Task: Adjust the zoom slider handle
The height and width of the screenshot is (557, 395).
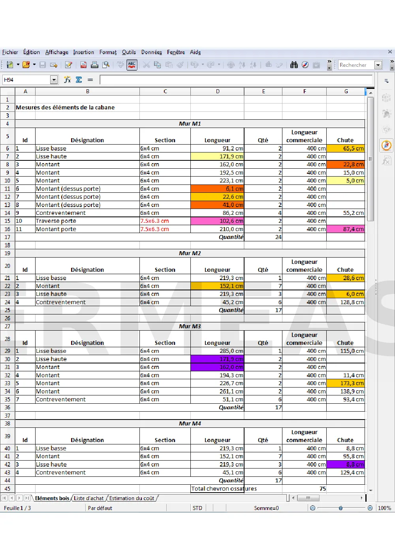Action: click(x=340, y=508)
